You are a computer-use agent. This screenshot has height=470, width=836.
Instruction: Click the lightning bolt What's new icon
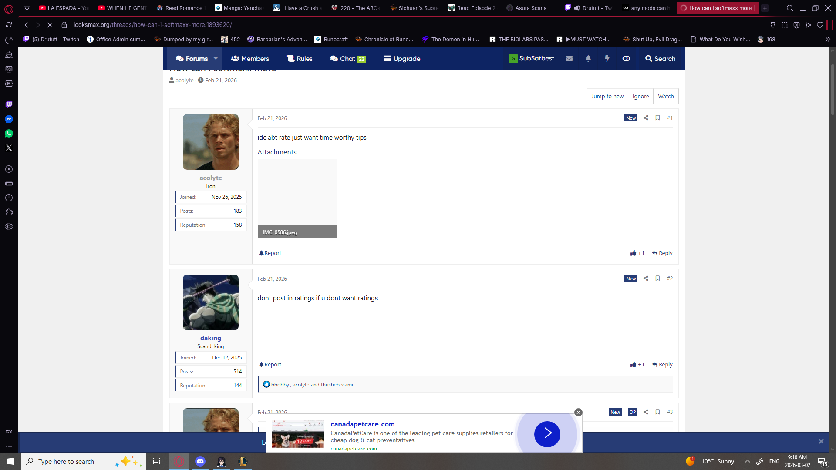pos(607,59)
